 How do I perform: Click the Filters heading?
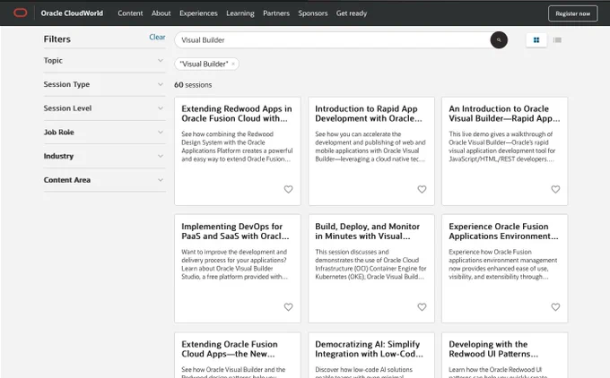point(57,39)
